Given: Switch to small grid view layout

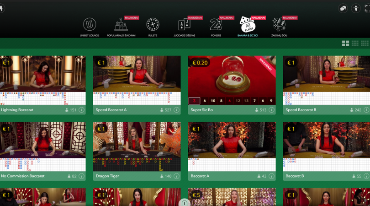Looking at the screenshot, I should [x=365, y=43].
